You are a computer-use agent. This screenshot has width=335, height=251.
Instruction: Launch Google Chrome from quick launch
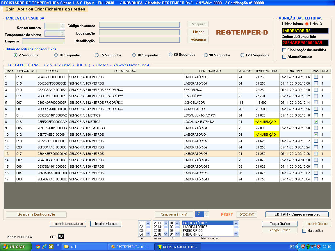coord(38,247)
